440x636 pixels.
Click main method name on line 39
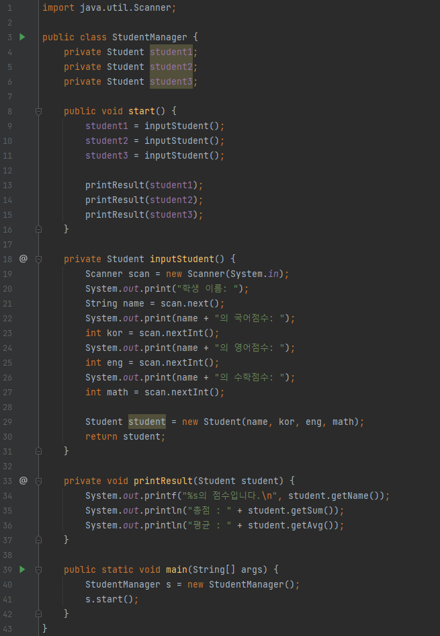coord(176,569)
